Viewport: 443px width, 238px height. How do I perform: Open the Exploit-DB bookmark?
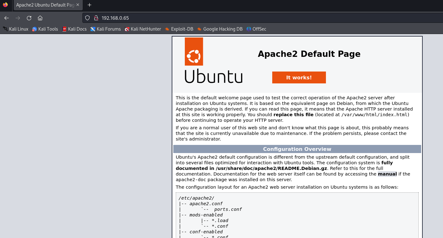179,29
